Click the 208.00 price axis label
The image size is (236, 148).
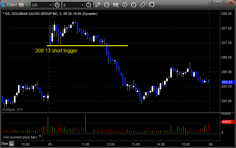[226, 14]
